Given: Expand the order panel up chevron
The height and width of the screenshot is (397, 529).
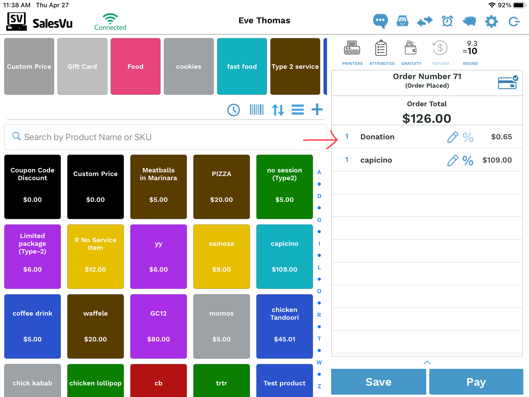Looking at the screenshot, I should (427, 363).
